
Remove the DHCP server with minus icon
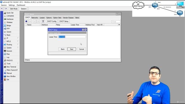(x=30, y=21)
